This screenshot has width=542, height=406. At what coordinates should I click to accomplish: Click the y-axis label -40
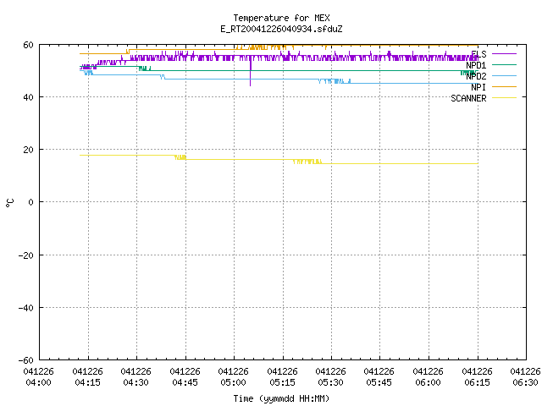coord(26,308)
